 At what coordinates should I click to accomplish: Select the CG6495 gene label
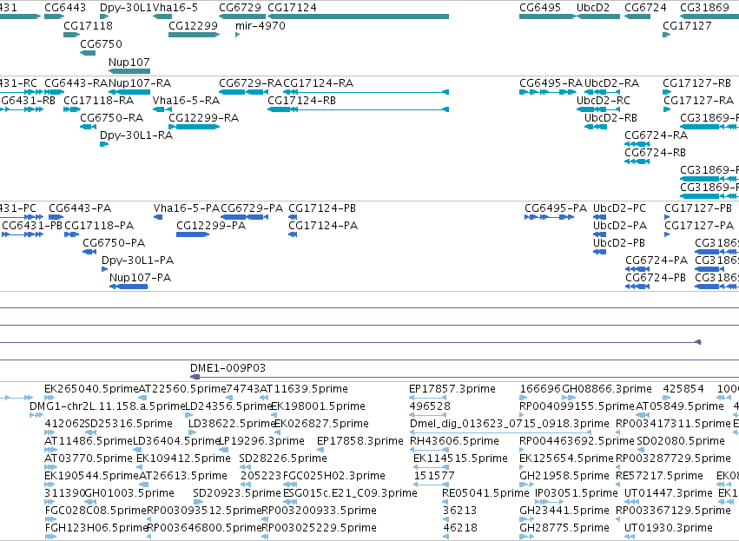[x=540, y=8]
